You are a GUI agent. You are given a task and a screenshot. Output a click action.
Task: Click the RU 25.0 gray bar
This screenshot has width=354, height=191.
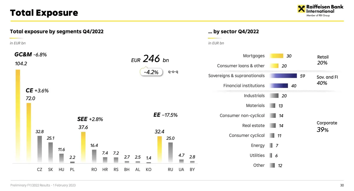tap(171, 153)
